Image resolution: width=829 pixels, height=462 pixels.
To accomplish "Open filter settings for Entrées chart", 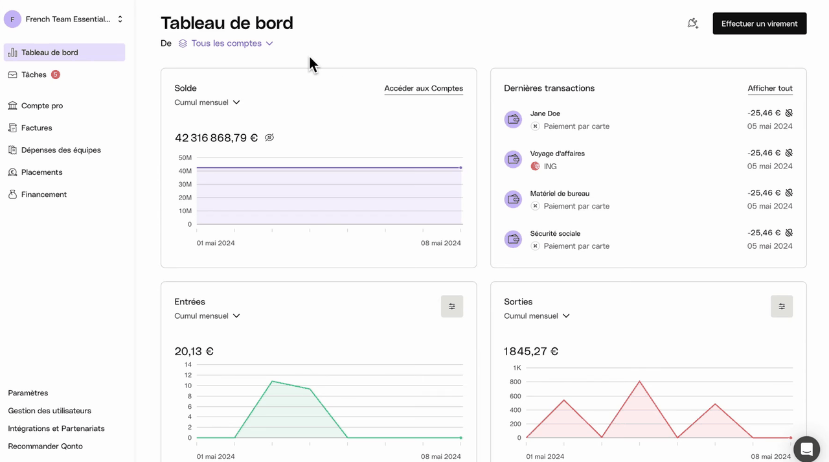I will click(452, 306).
